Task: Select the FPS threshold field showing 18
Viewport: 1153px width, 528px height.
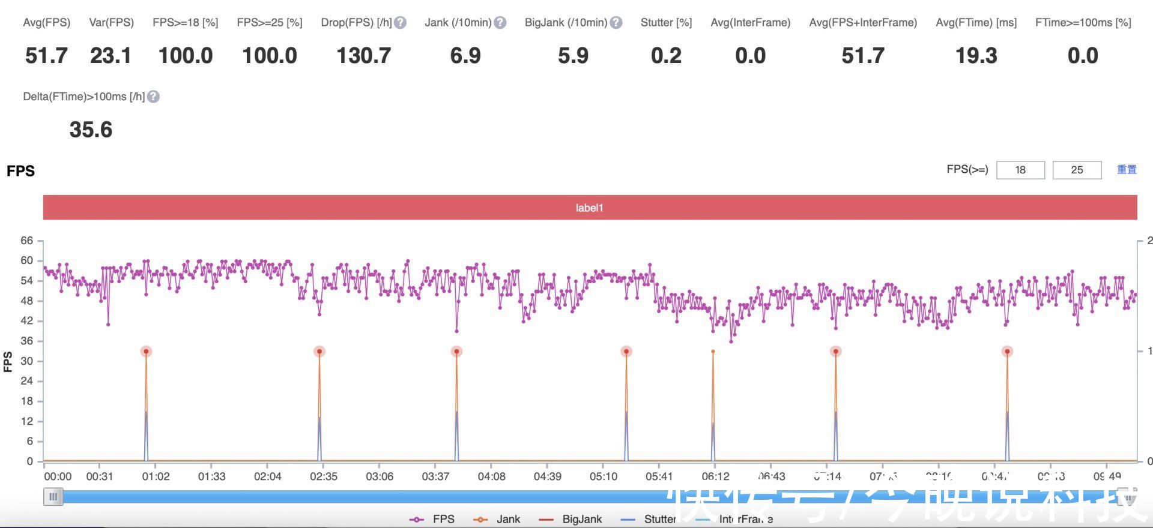Action: [x=1020, y=170]
